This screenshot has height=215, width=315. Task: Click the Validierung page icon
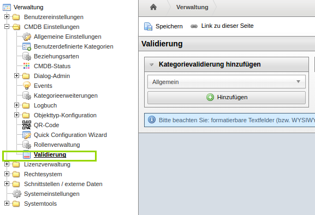click(27, 154)
